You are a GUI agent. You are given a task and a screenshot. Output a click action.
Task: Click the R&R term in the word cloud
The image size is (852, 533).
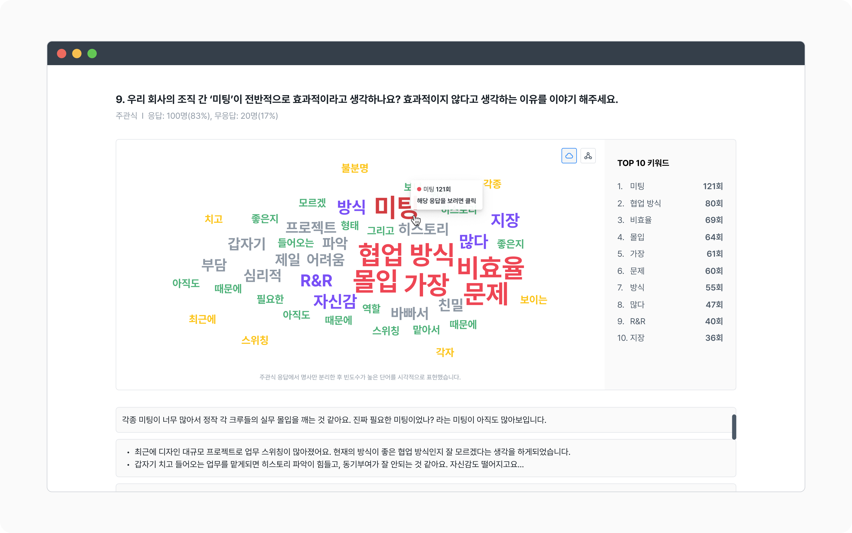[x=316, y=282]
